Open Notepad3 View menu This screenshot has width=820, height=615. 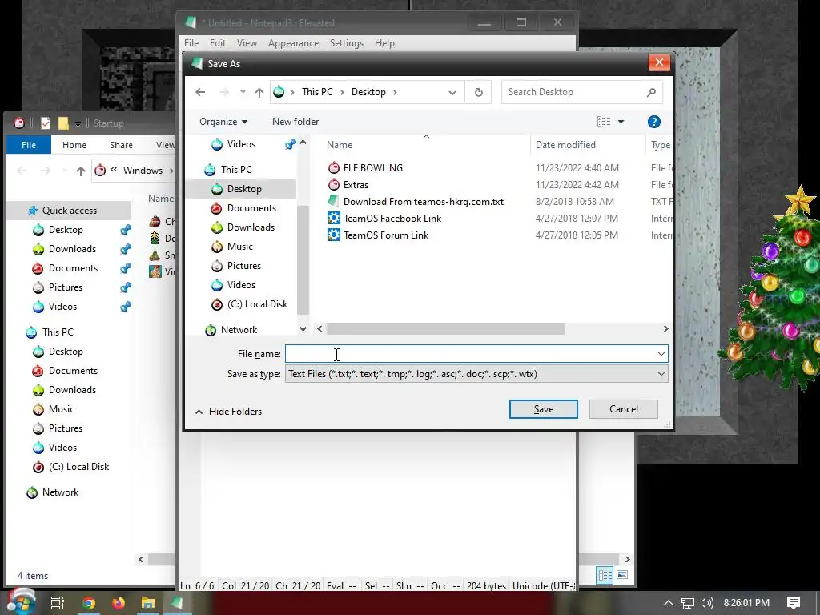click(247, 43)
